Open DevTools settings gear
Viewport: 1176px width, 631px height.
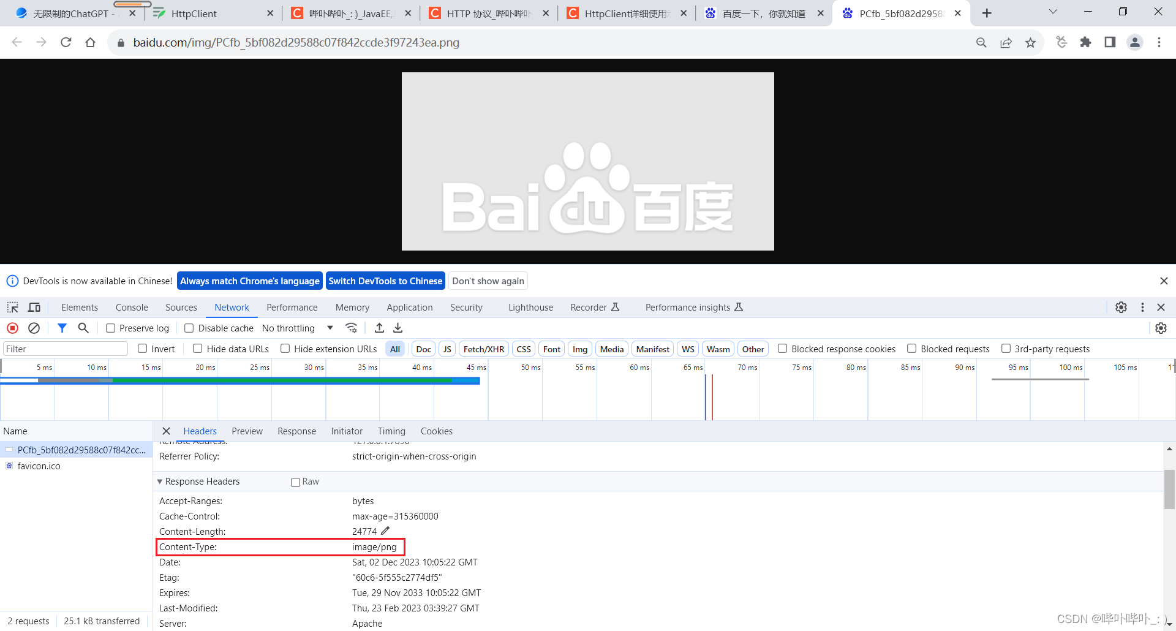pyautogui.click(x=1121, y=307)
